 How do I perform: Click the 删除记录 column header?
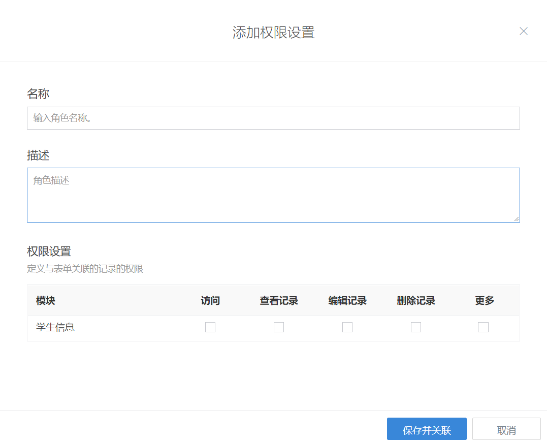[x=416, y=301]
